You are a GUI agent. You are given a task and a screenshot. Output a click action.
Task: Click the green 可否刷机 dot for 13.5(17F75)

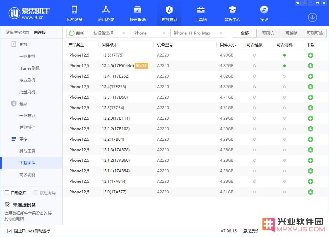coord(284,55)
